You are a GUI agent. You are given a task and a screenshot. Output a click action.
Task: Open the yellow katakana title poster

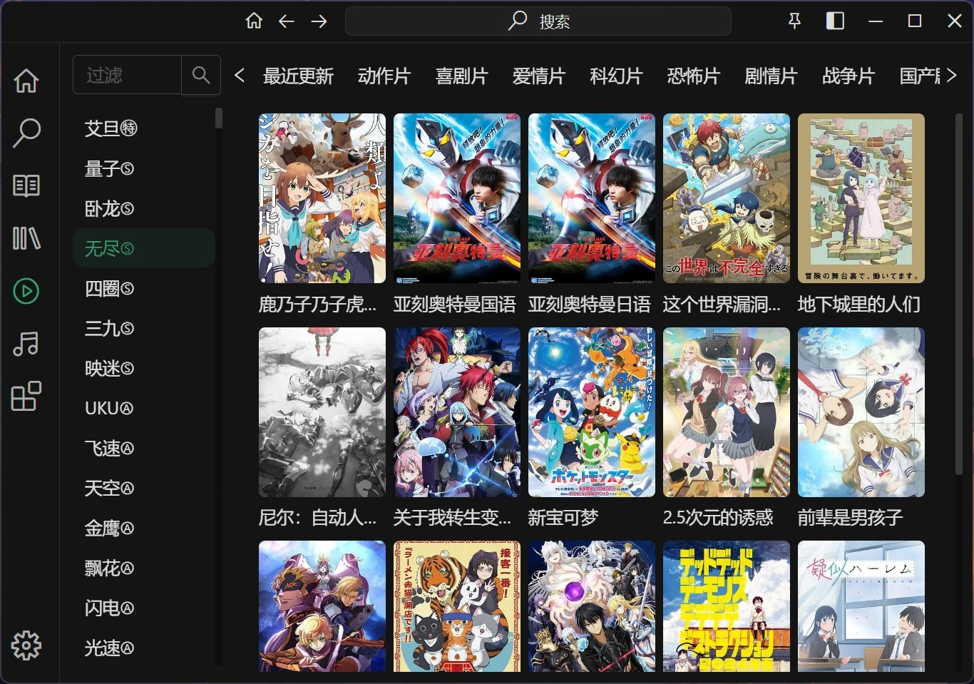point(727,606)
